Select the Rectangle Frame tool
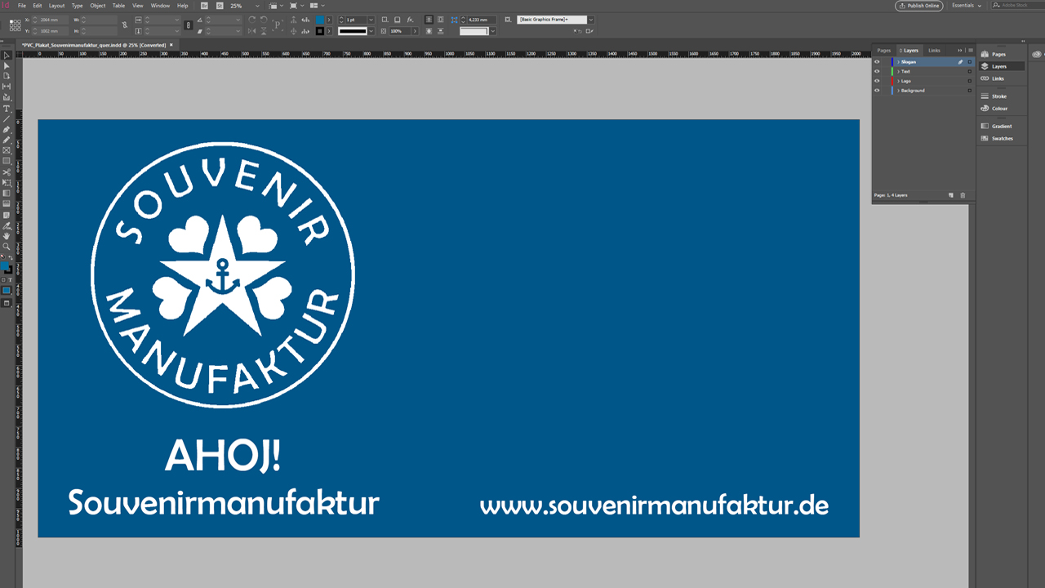 7,150
